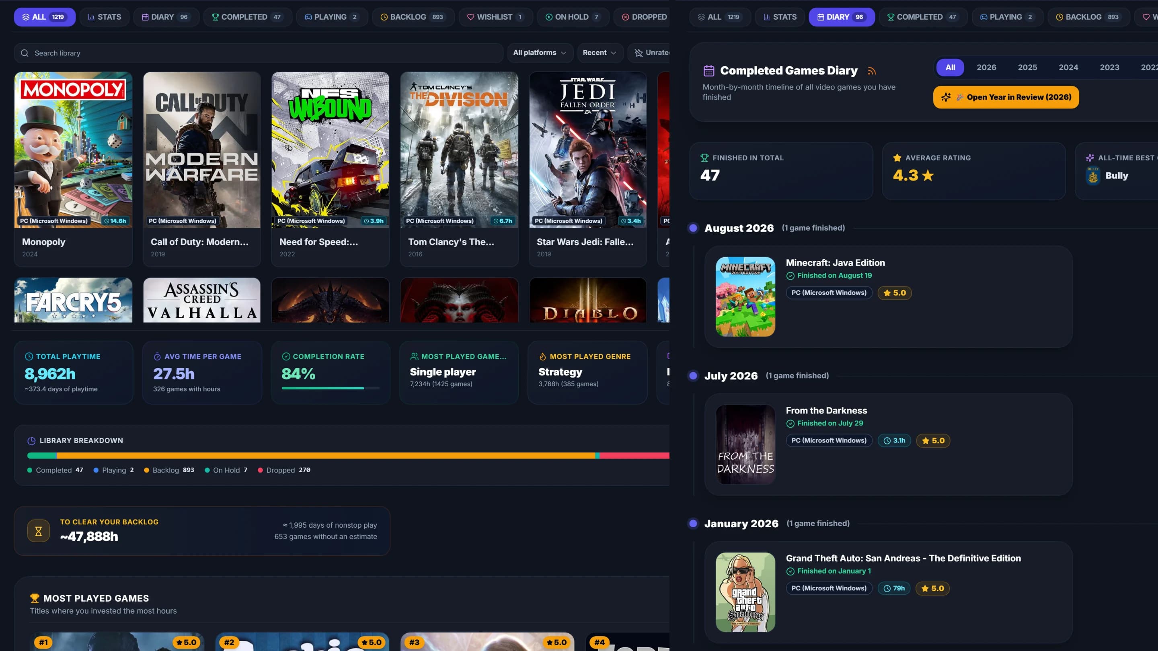Open the Recent sort dropdown
Screen dimensions: 1158x651
point(600,53)
